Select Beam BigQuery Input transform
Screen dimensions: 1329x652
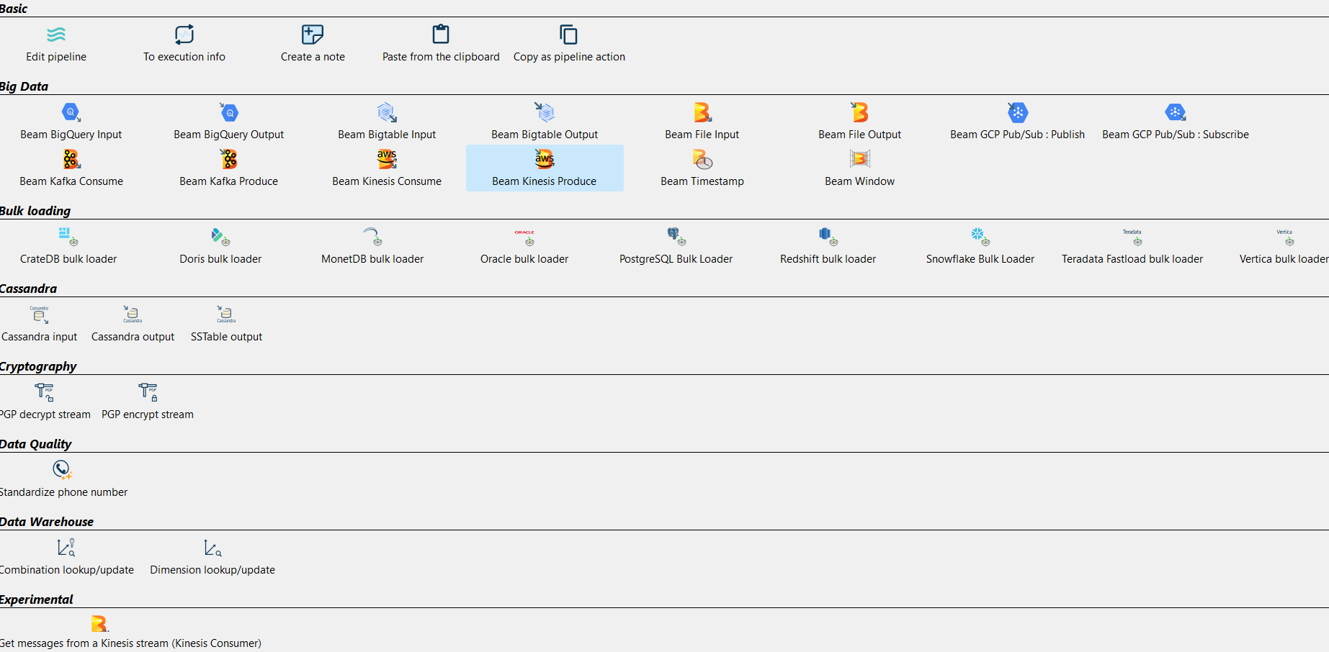pyautogui.click(x=71, y=113)
